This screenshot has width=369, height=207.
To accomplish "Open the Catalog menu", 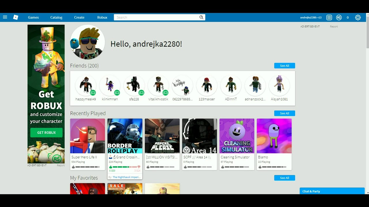I will pos(56,17).
